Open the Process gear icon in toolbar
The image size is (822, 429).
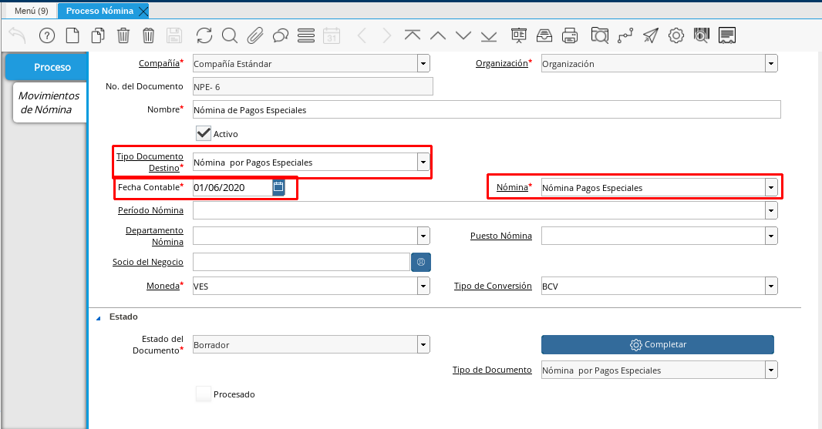point(676,35)
